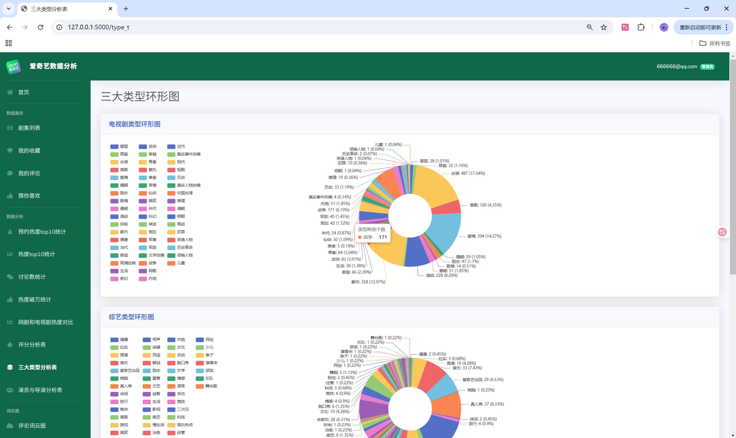Click the 爱情 legend color swatch
The image size is (736, 438).
click(114, 178)
